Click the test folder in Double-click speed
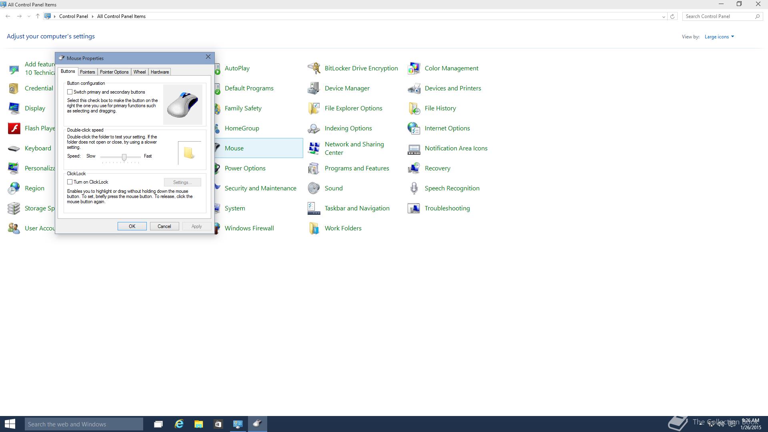 (x=189, y=153)
